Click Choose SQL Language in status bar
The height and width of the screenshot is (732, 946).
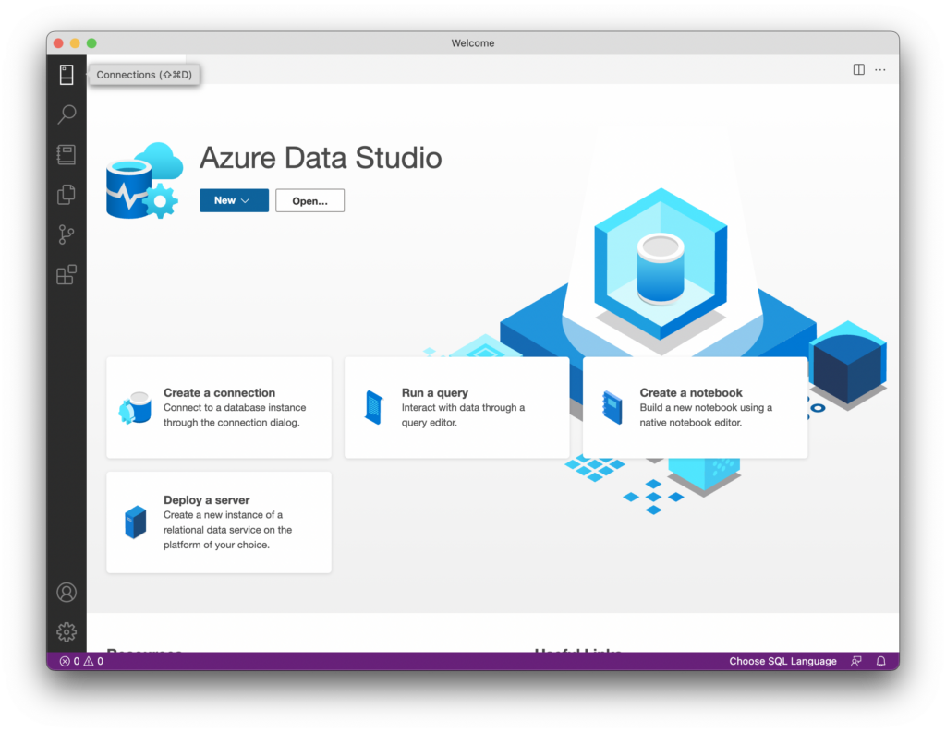click(x=782, y=661)
